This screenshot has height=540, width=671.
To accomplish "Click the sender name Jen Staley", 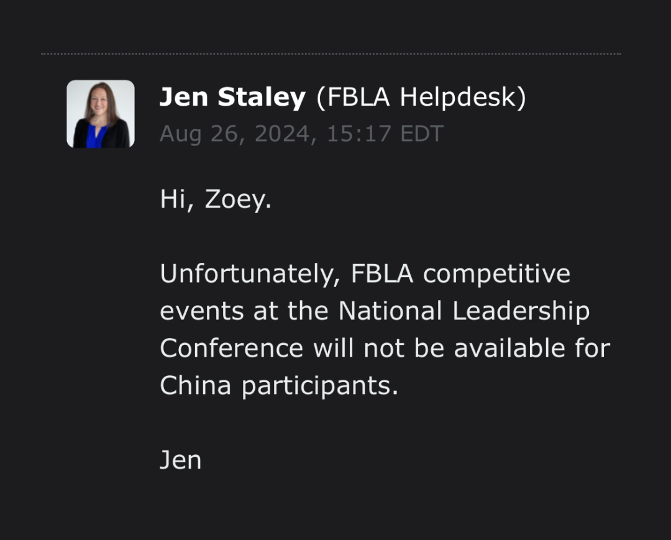I will tap(232, 98).
